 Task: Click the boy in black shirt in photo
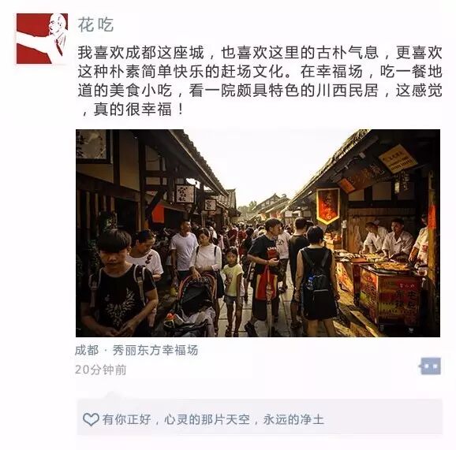coord(119,285)
